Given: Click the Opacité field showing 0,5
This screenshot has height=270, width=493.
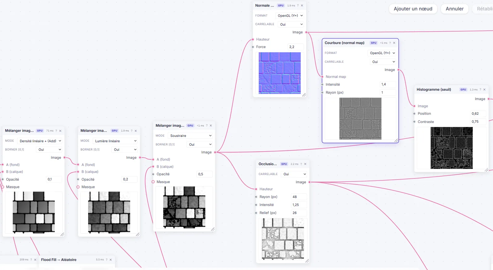Looking at the screenshot, I should tap(205, 174).
